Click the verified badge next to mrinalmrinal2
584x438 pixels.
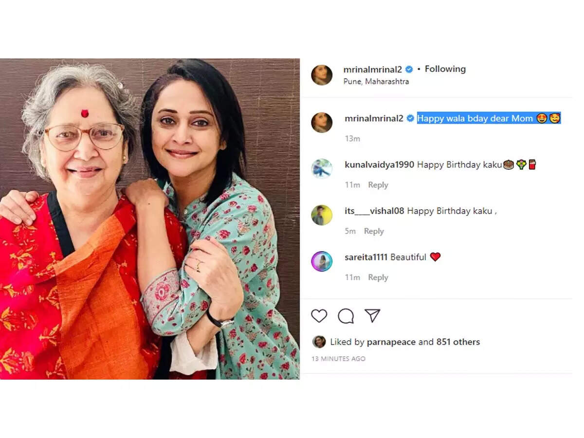(408, 69)
